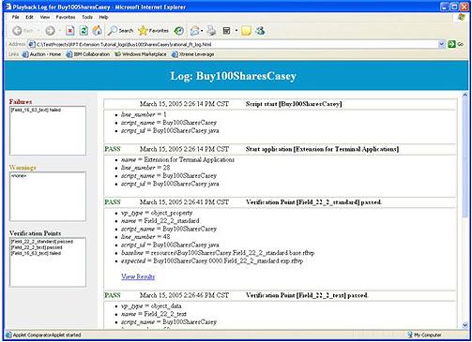Click vp_type = object_property line
This screenshot has width=472, height=342.
coord(157,213)
